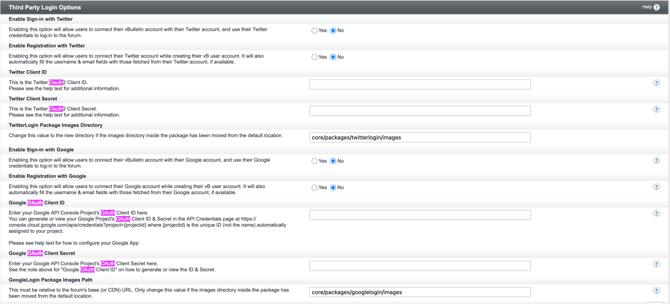Select No for Enable Sign-in with Twitter
Image resolution: width=670 pixels, height=304 pixels.
coord(333,31)
